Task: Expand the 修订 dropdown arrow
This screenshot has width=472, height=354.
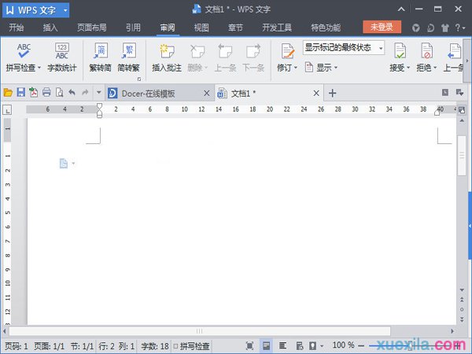Action: (296, 68)
